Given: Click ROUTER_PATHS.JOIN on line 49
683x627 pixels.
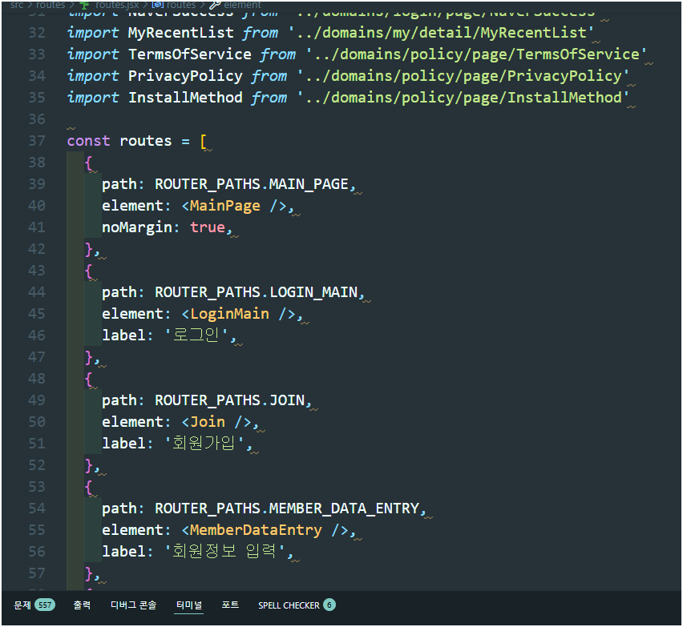Looking at the screenshot, I should (229, 400).
